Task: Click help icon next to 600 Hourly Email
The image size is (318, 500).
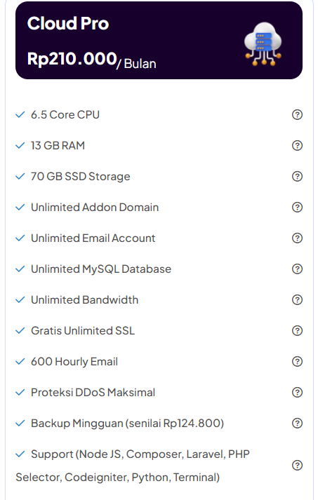Action: pyautogui.click(x=297, y=362)
